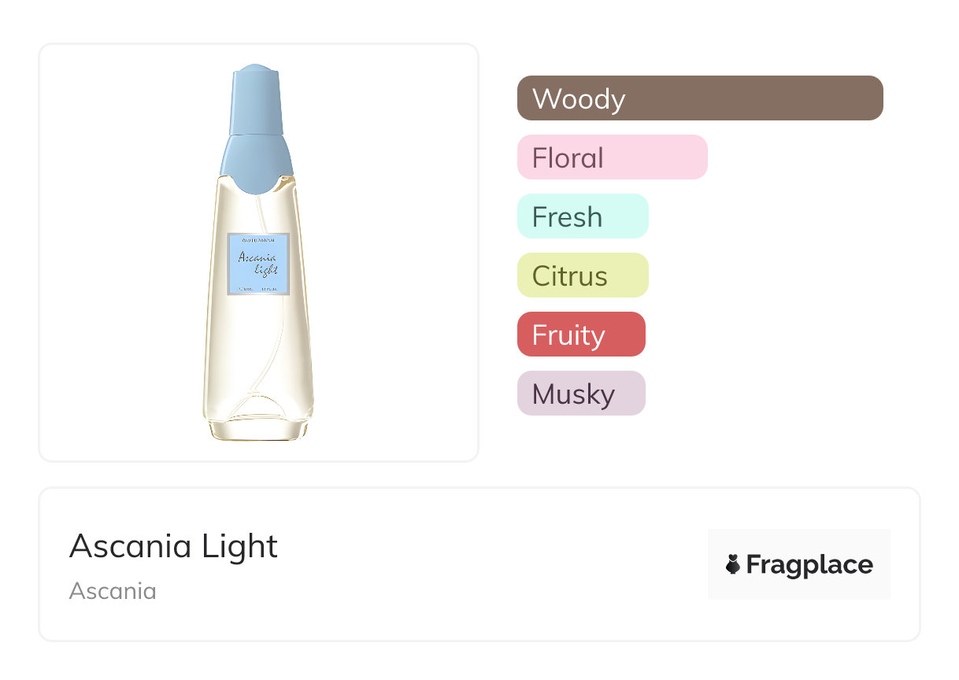Pick the yellow-green Citrus accord bar
The width and height of the screenshot is (959, 680).
[x=582, y=275]
